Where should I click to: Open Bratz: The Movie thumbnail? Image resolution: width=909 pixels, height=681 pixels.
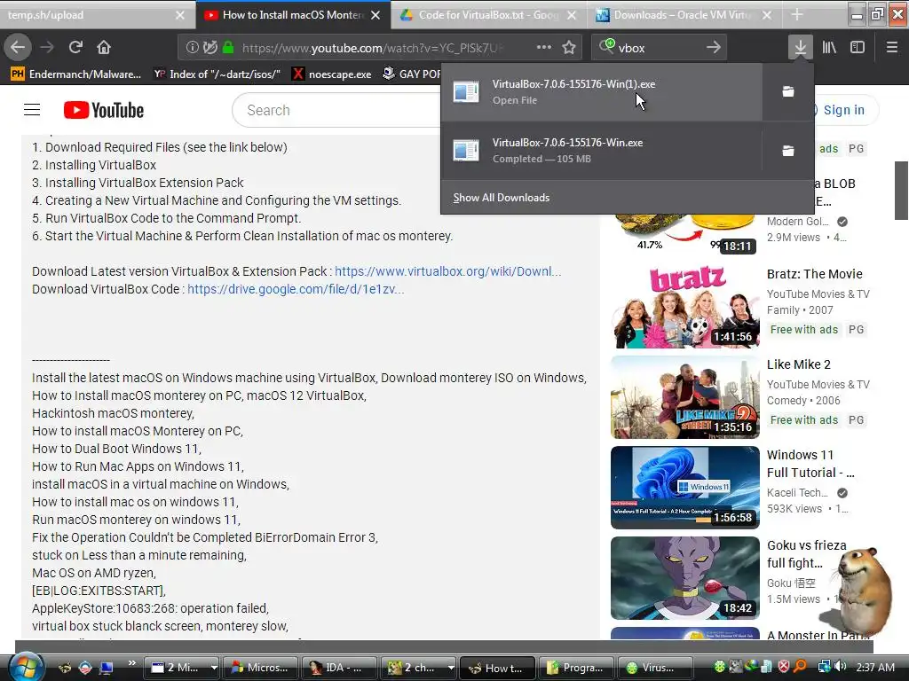[684, 306]
